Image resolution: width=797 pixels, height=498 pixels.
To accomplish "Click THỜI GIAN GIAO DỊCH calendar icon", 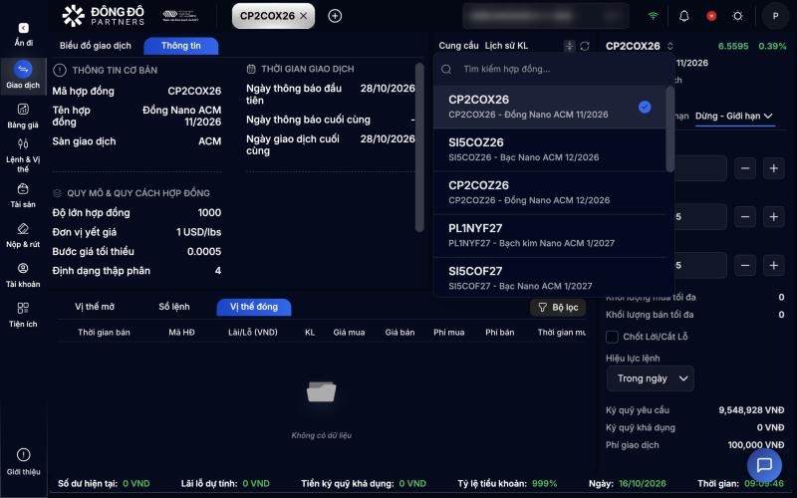I will click(251, 69).
